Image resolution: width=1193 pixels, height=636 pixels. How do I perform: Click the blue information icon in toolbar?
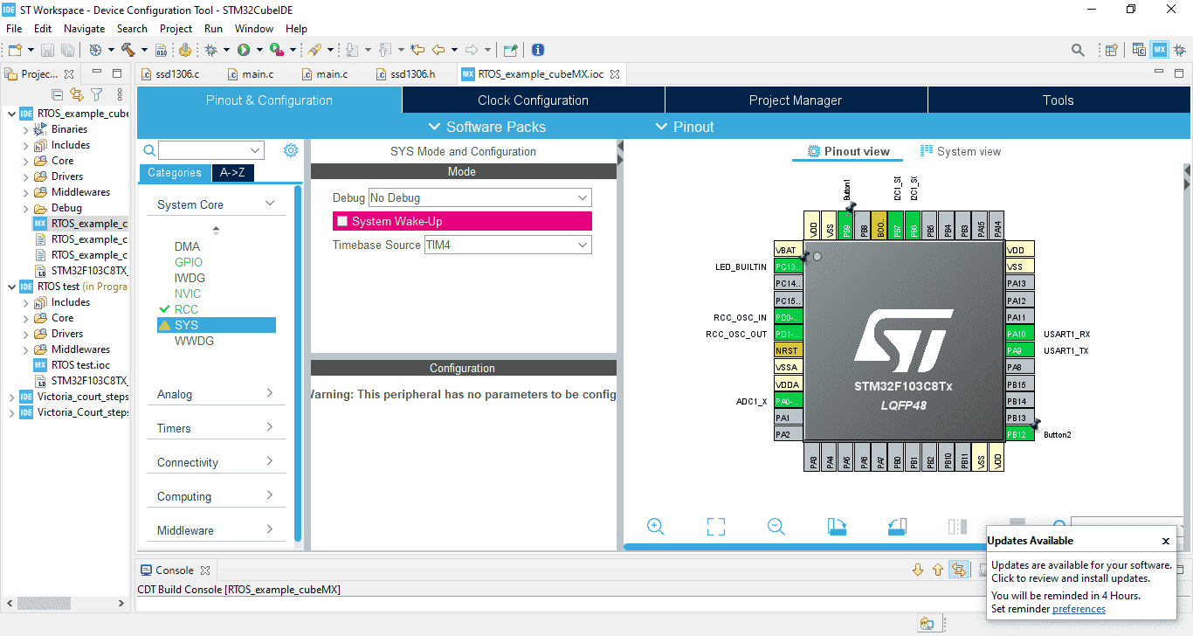pyautogui.click(x=538, y=50)
